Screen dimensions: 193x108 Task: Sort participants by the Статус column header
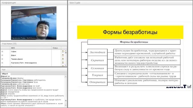[x=56, y=48]
